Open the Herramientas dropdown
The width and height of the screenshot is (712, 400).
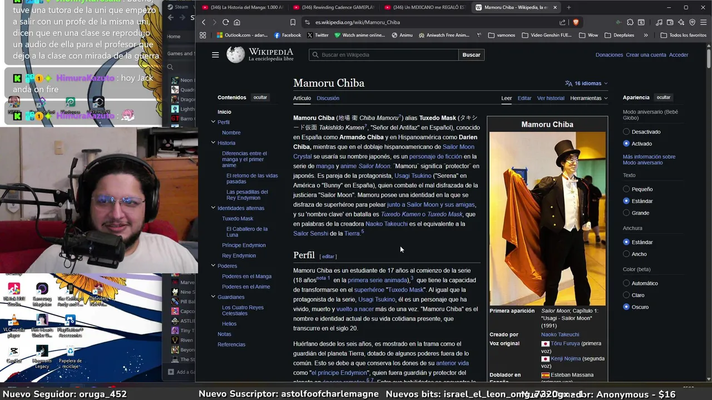point(589,98)
